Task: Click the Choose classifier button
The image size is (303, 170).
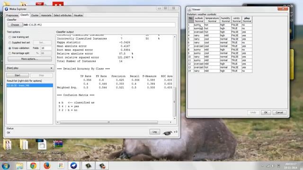Action: click(15, 25)
